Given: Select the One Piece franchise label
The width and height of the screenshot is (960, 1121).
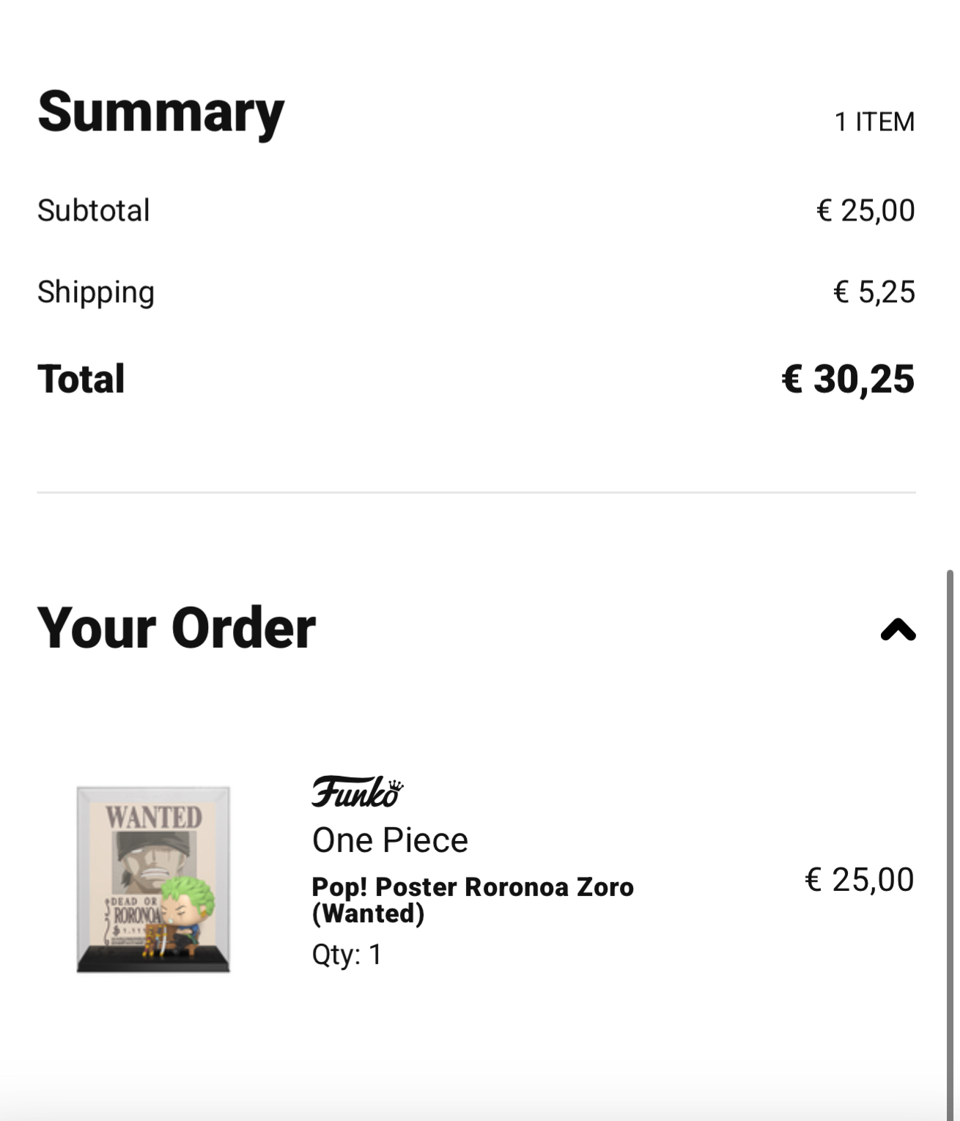Looking at the screenshot, I should [x=390, y=840].
